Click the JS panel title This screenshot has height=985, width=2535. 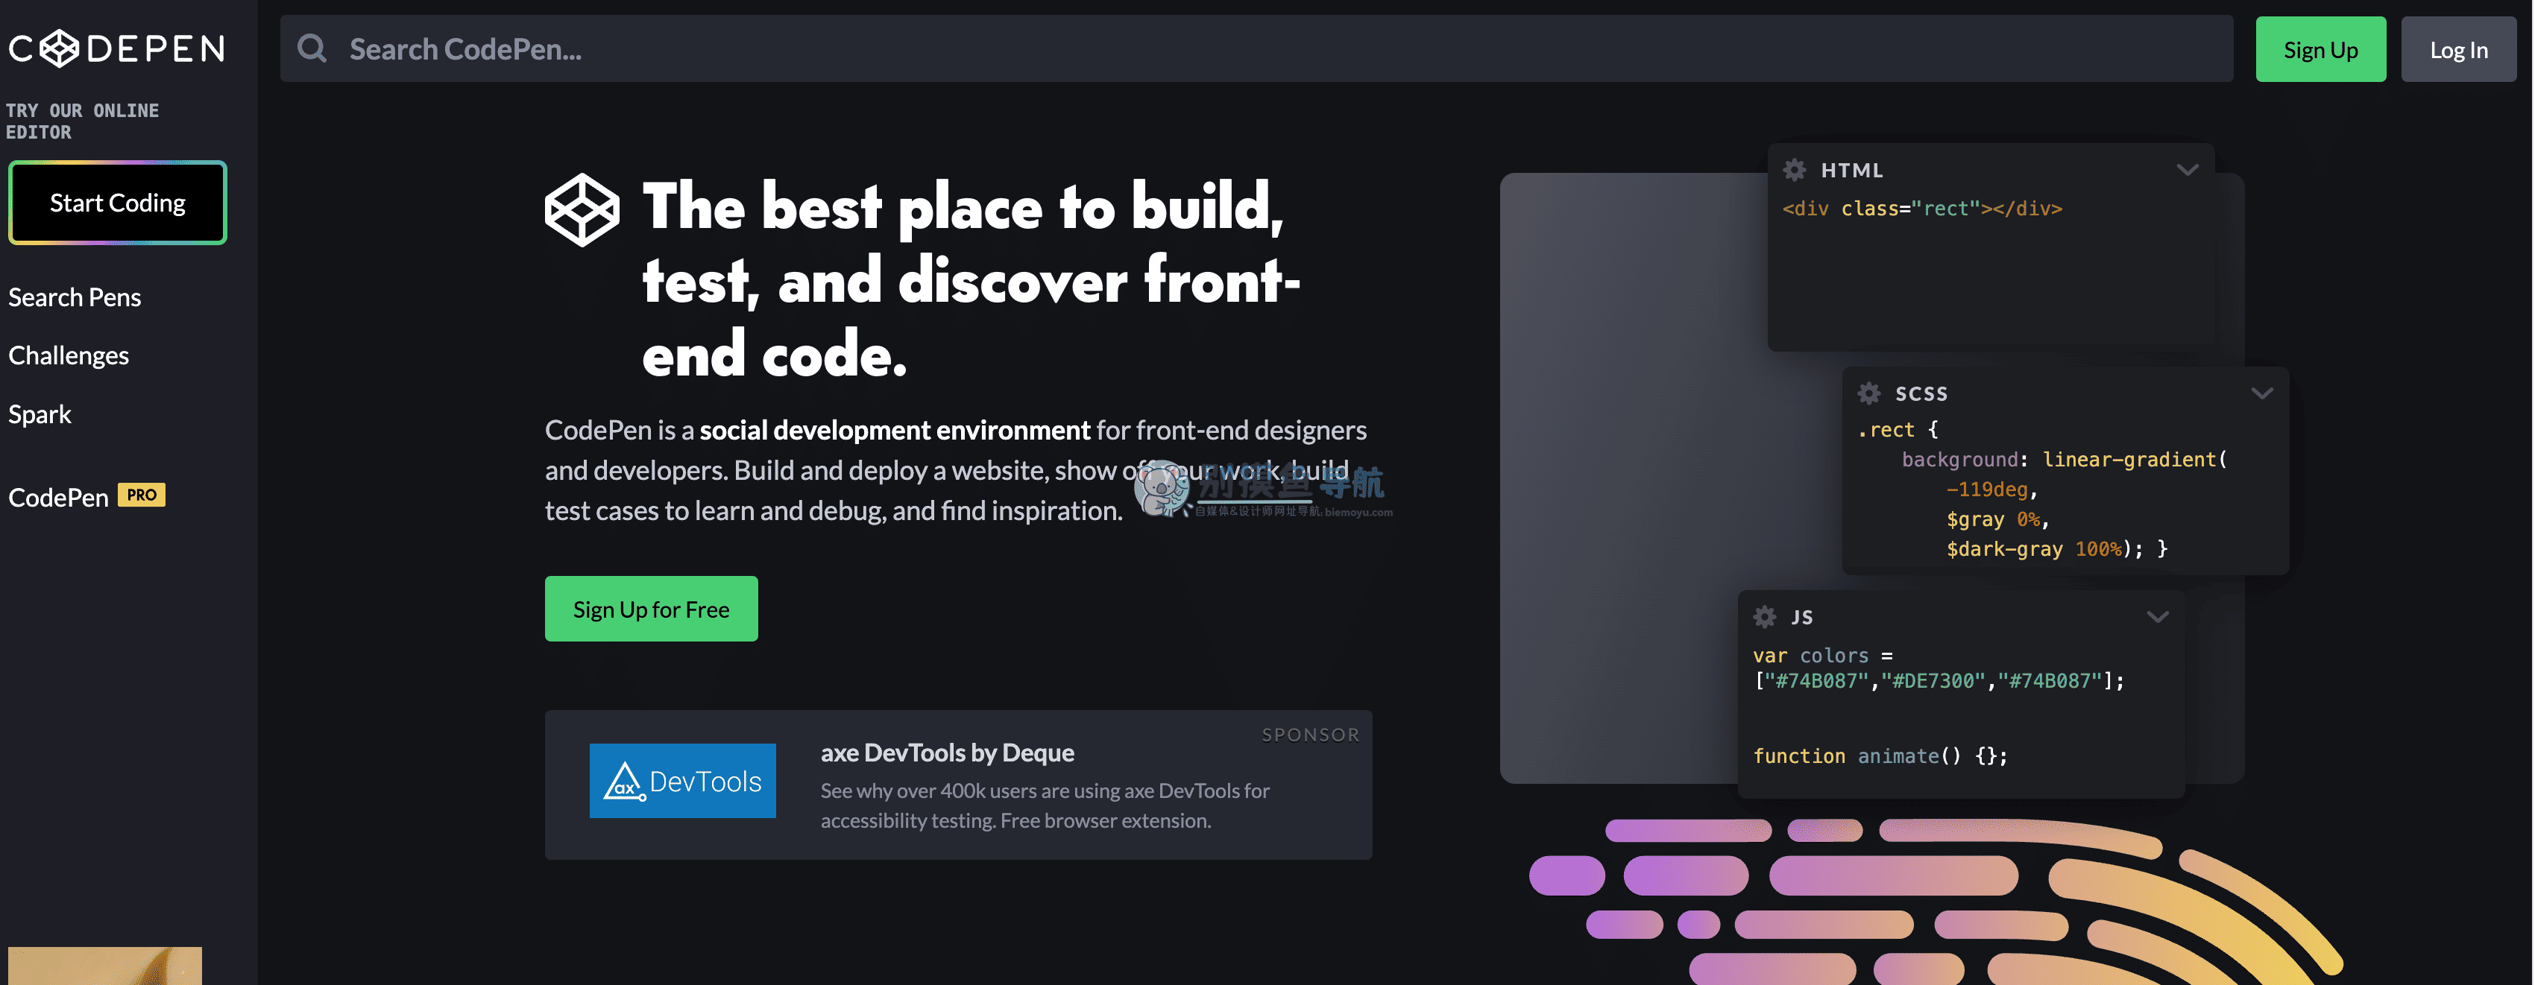coord(1801,618)
